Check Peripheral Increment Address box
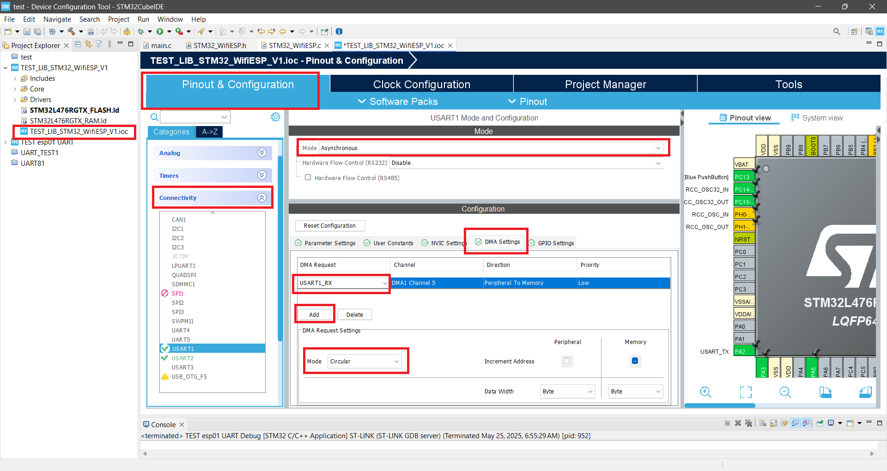Screen dimensions: 887x471 tap(567, 361)
